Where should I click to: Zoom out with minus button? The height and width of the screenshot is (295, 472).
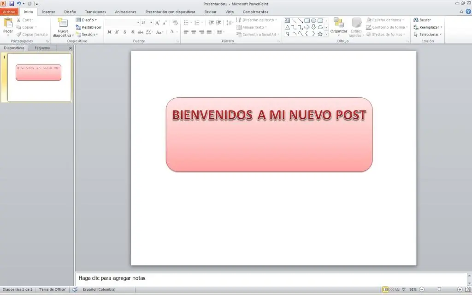pyautogui.click(x=422, y=289)
